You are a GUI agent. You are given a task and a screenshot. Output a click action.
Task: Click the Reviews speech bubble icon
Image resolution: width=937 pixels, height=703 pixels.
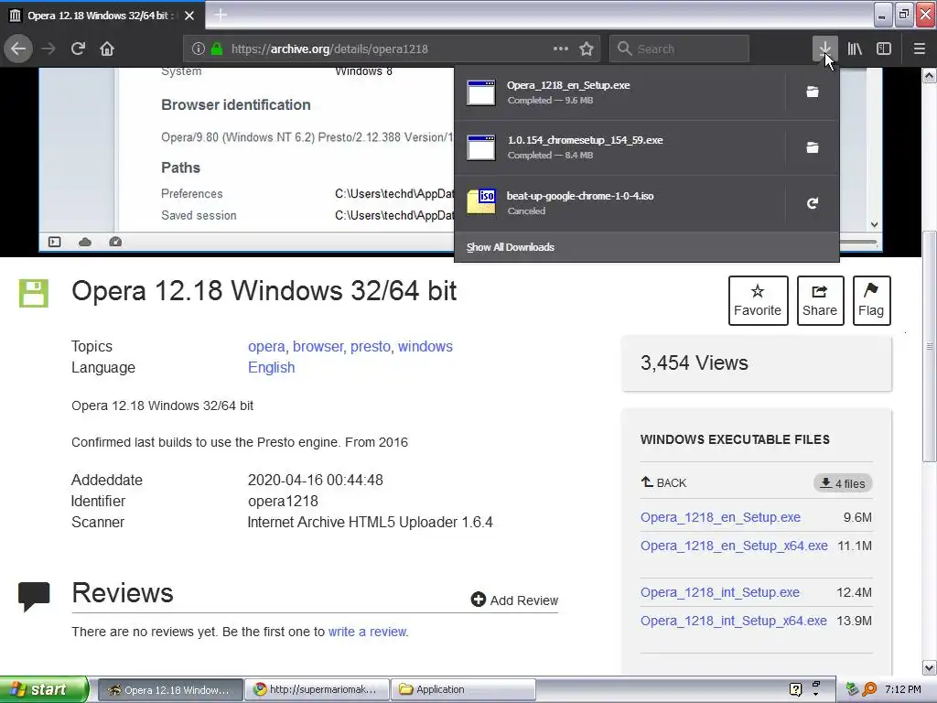coord(34,597)
